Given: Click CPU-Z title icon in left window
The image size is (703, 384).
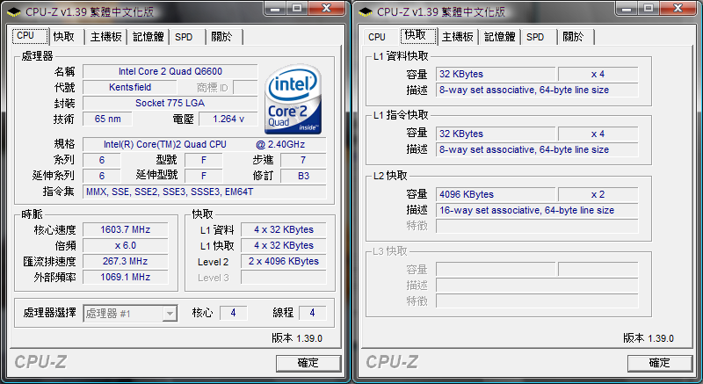Looking at the screenshot, I should (x=14, y=12).
